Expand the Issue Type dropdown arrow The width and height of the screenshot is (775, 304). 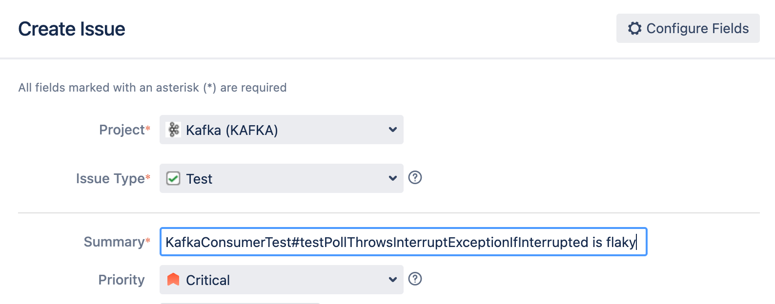click(x=392, y=178)
